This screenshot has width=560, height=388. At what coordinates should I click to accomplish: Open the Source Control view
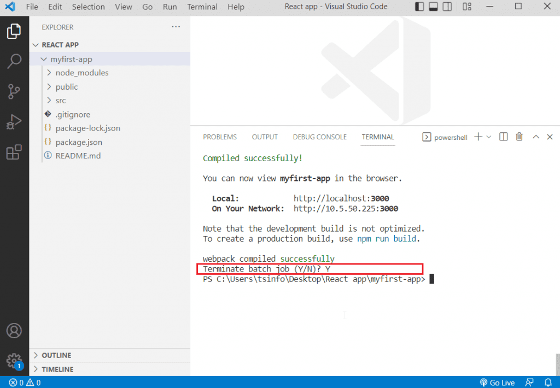point(14,91)
